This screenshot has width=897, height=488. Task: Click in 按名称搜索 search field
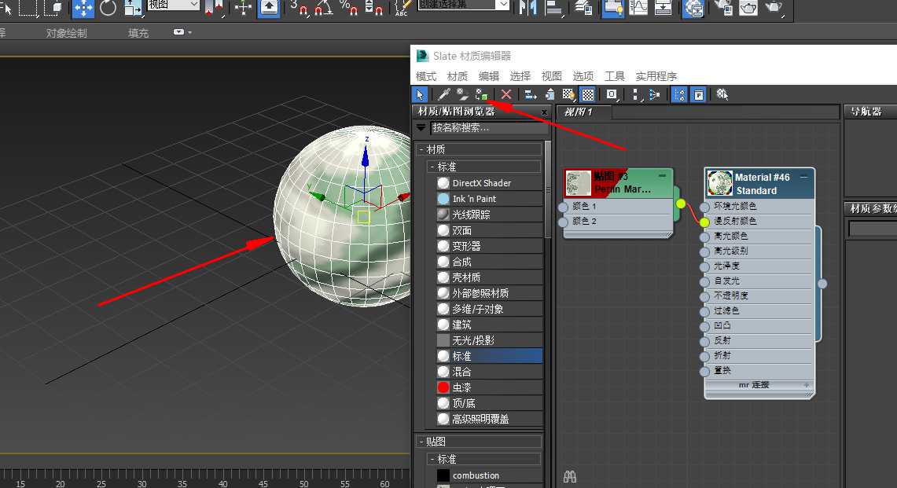(x=489, y=127)
